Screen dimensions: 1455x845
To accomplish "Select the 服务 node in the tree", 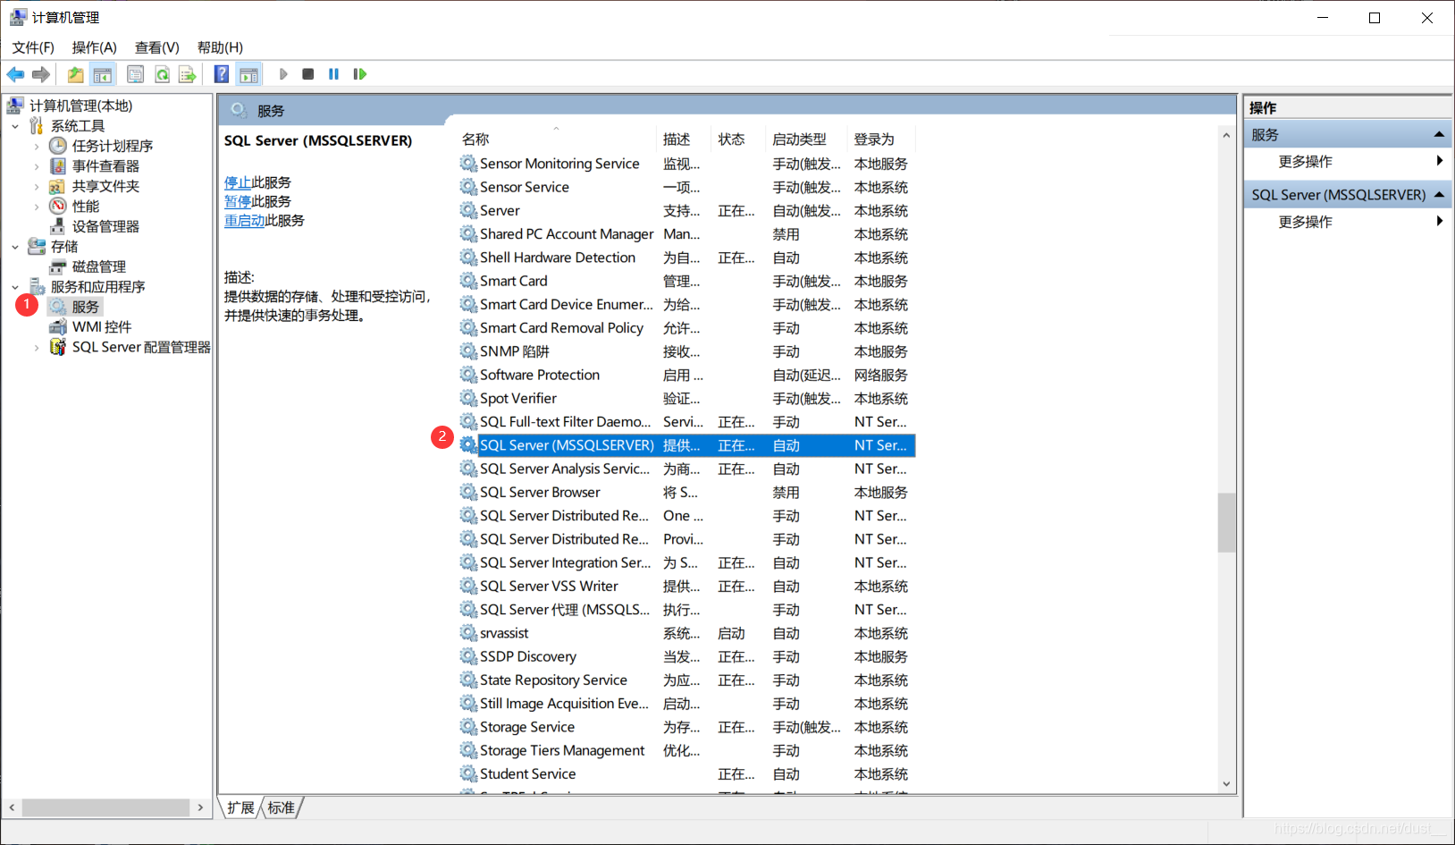I will pos(86,307).
